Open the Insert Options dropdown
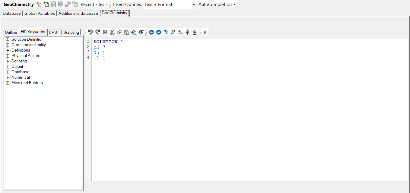 point(194,5)
